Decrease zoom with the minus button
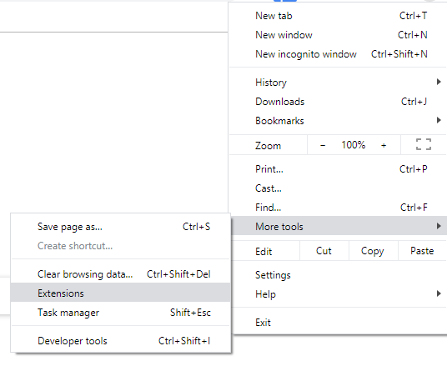The width and height of the screenshot is (447, 366). (x=323, y=145)
